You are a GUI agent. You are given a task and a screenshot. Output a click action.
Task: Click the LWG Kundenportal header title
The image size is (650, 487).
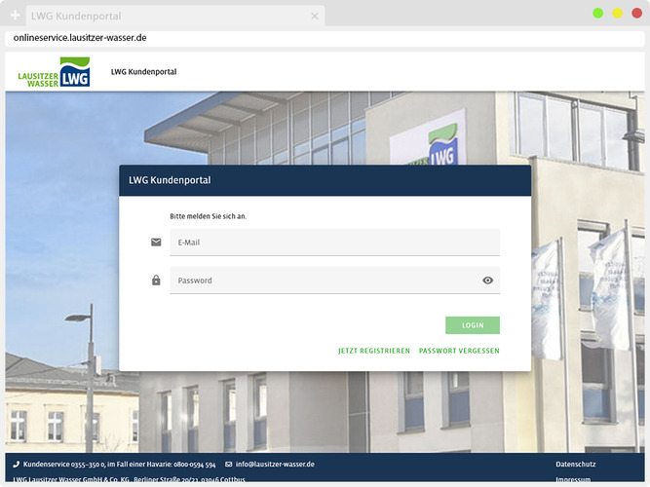click(143, 72)
